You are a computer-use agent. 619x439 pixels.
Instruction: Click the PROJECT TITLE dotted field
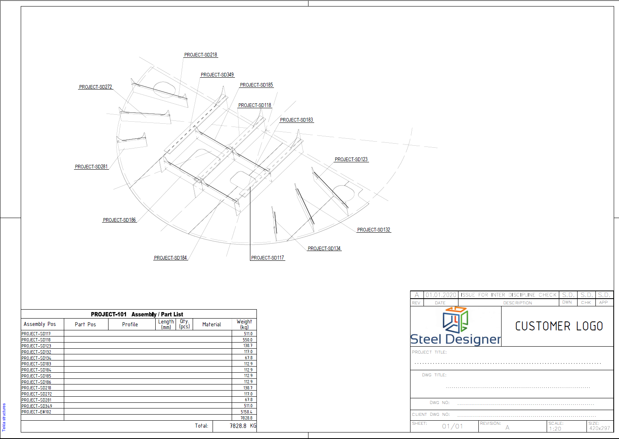pyautogui.click(x=507, y=363)
